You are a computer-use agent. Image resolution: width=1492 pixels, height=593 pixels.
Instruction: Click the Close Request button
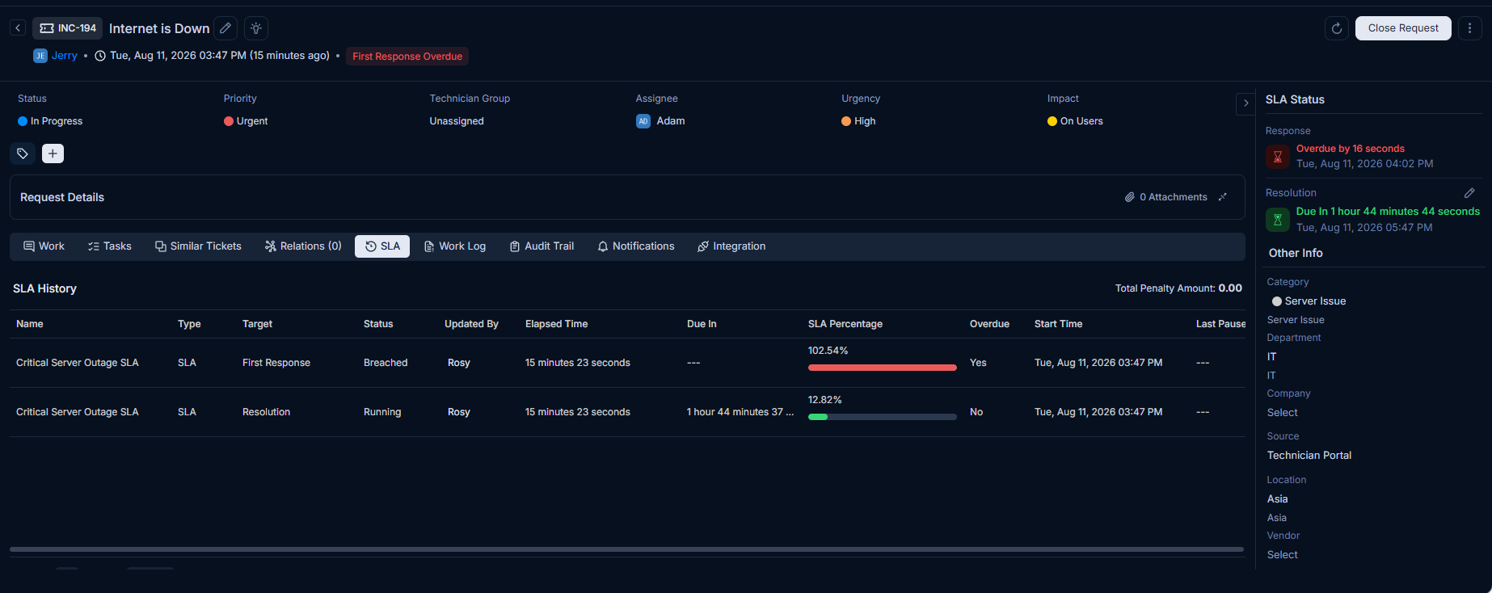click(x=1403, y=28)
